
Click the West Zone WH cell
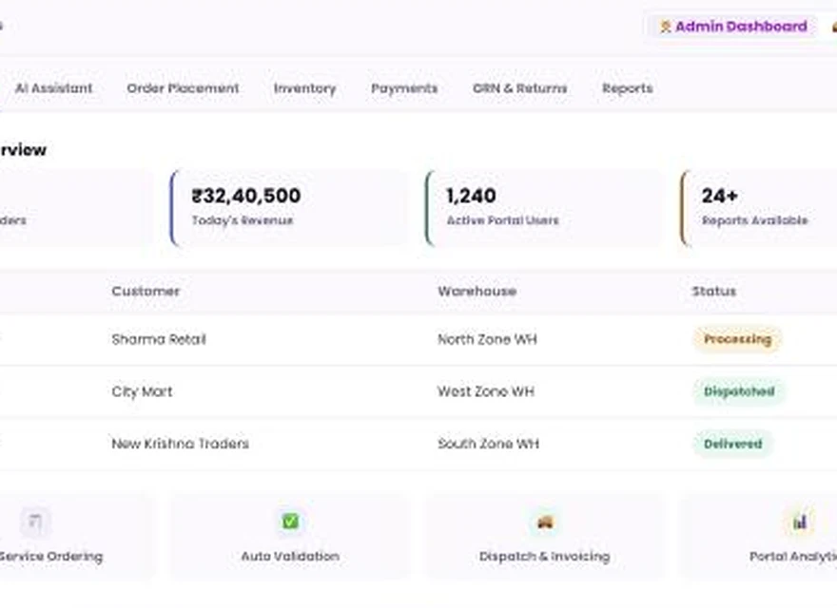click(x=486, y=391)
